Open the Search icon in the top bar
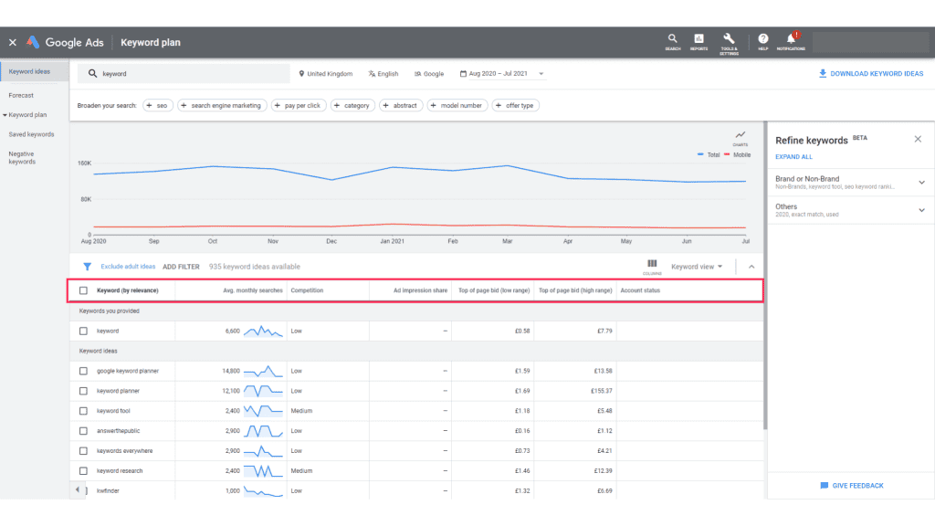This screenshot has height=526, width=935. (672, 38)
